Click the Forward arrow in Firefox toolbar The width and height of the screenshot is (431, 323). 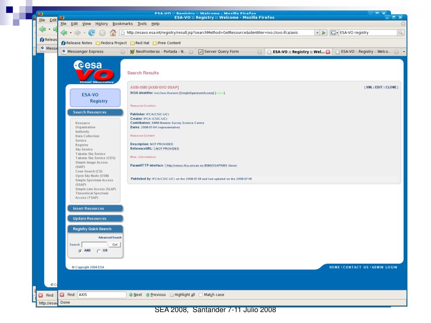tap(78, 33)
